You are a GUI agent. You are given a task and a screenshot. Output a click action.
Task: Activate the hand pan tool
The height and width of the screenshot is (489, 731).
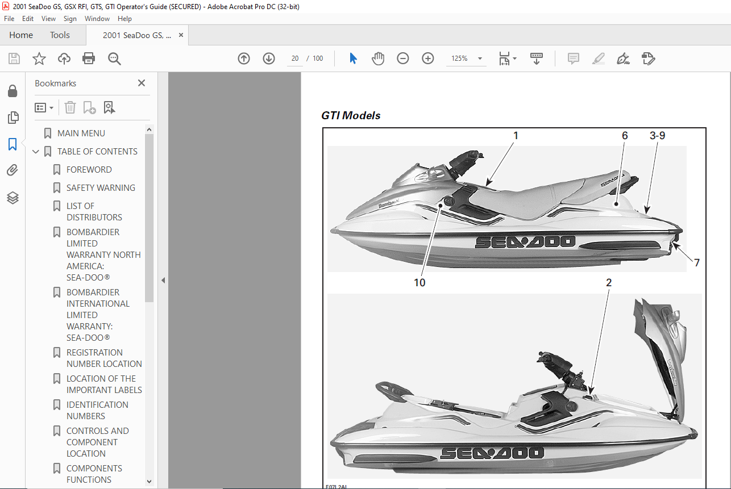coord(378,58)
